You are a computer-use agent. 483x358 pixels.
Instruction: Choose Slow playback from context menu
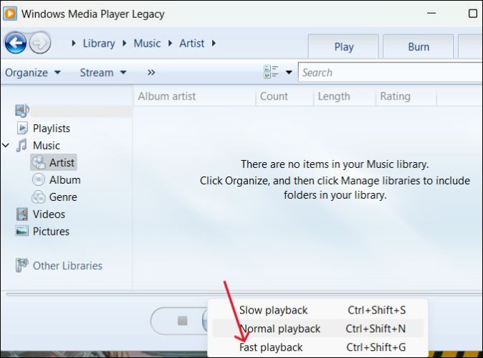pos(273,310)
